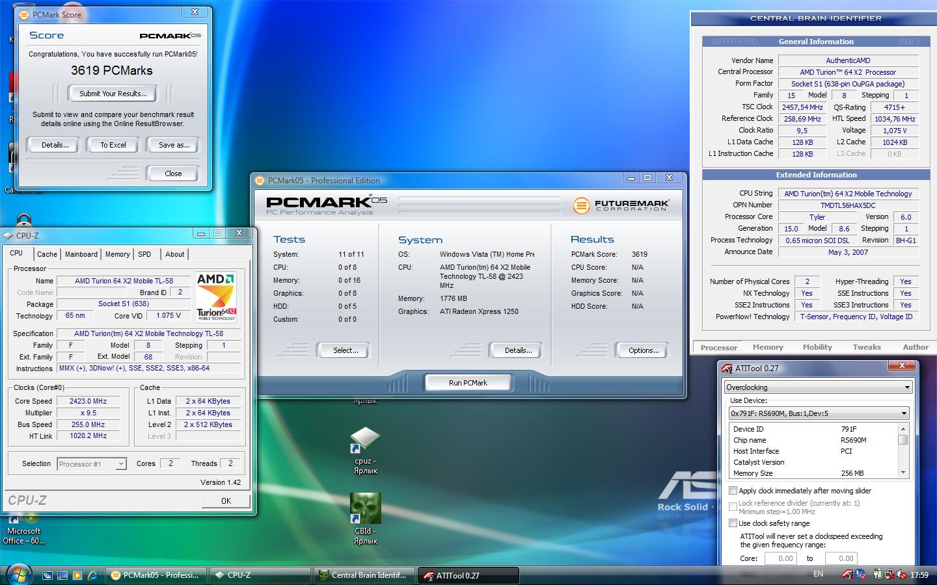Image resolution: width=937 pixels, height=585 pixels.
Task: Click Options button under Results
Action: (643, 350)
